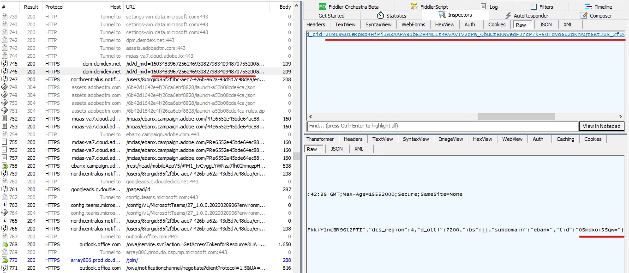Image resolution: width=629 pixels, height=273 pixels.
Task: Click the request pane scroll-left arrow
Action: [x=311, y=117]
